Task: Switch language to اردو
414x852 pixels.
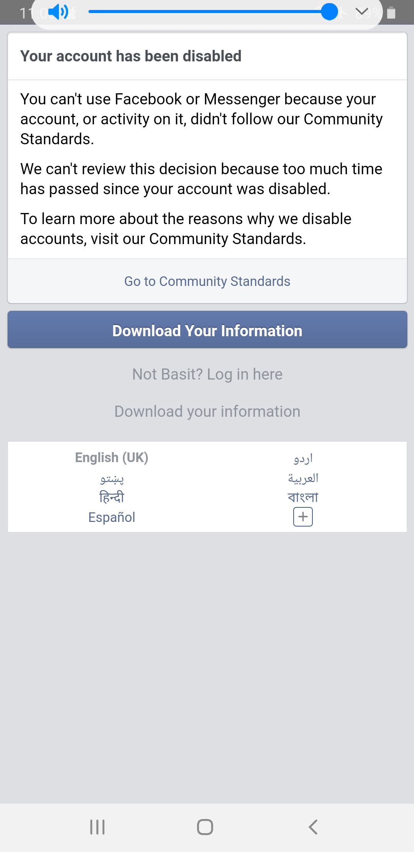Action: pos(303,458)
